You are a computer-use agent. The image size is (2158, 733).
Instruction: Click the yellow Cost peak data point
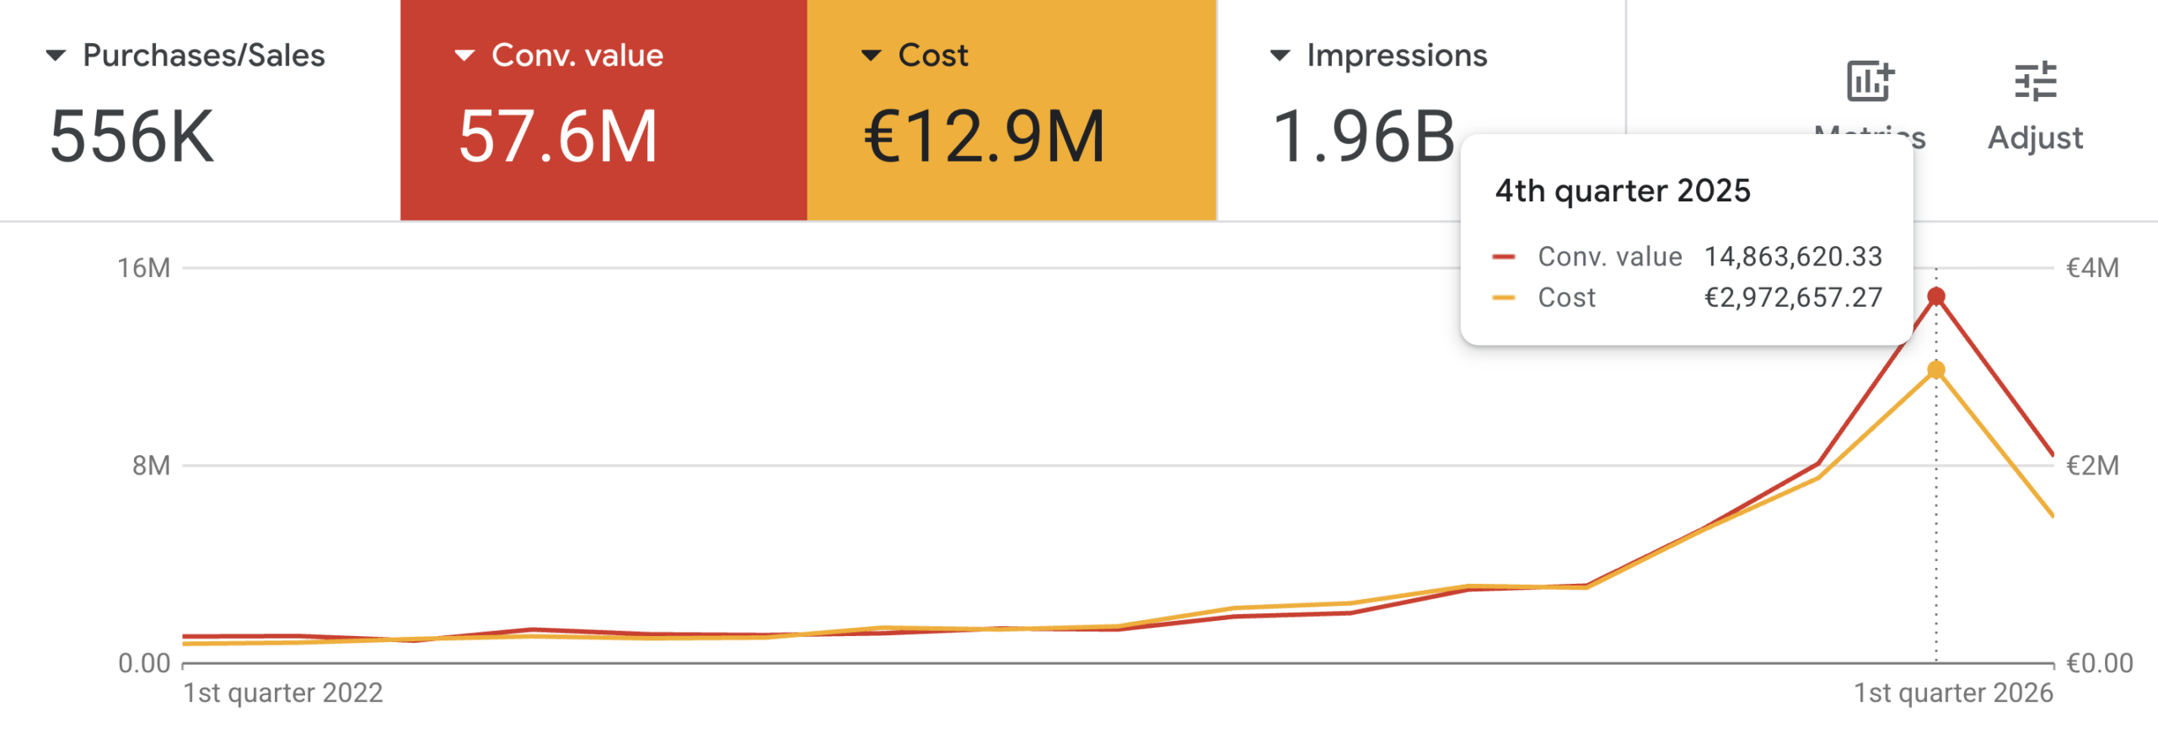coord(1936,370)
